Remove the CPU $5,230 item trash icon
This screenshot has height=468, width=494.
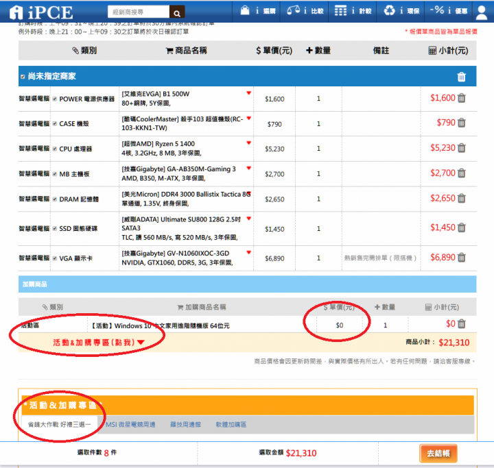(461, 147)
